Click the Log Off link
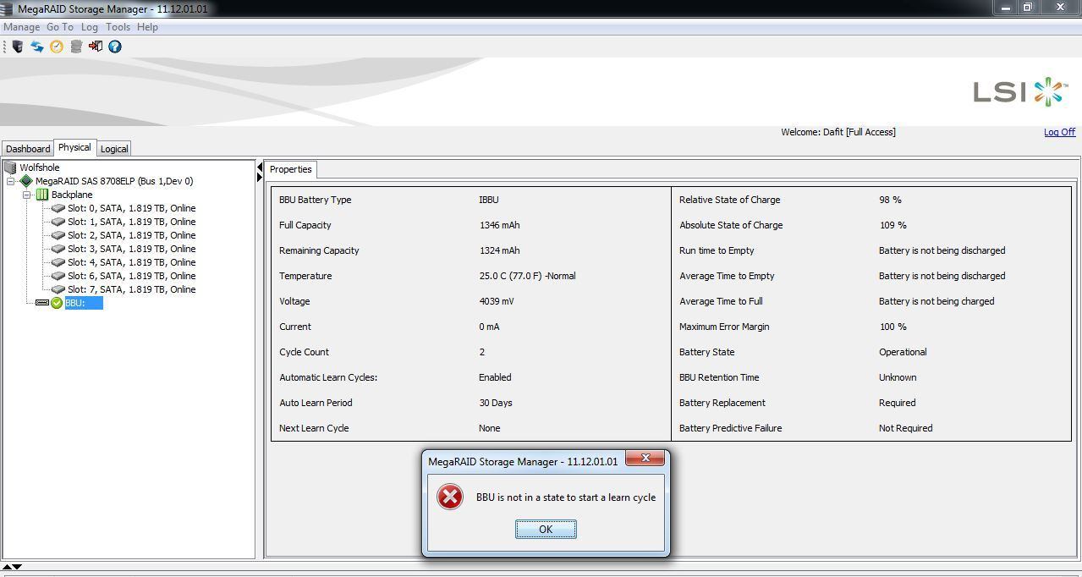Screen dimensions: 1082x577 tap(1059, 132)
